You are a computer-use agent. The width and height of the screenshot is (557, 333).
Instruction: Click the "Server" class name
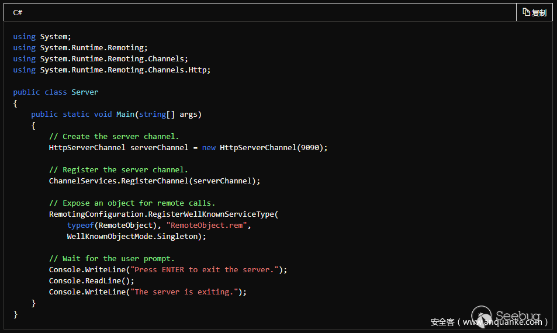85,92
